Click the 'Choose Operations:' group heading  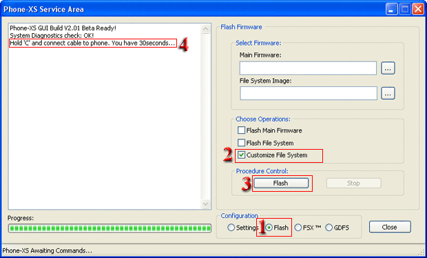point(263,119)
